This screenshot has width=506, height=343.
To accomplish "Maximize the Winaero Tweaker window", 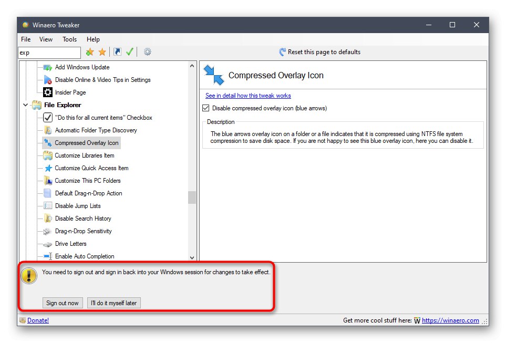I will pos(452,25).
